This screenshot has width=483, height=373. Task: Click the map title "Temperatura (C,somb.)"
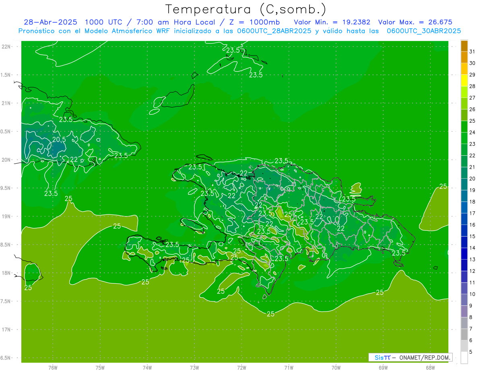[246, 9]
